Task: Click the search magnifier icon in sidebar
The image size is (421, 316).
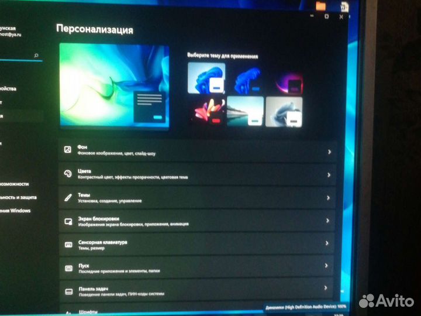Action: coord(36,56)
